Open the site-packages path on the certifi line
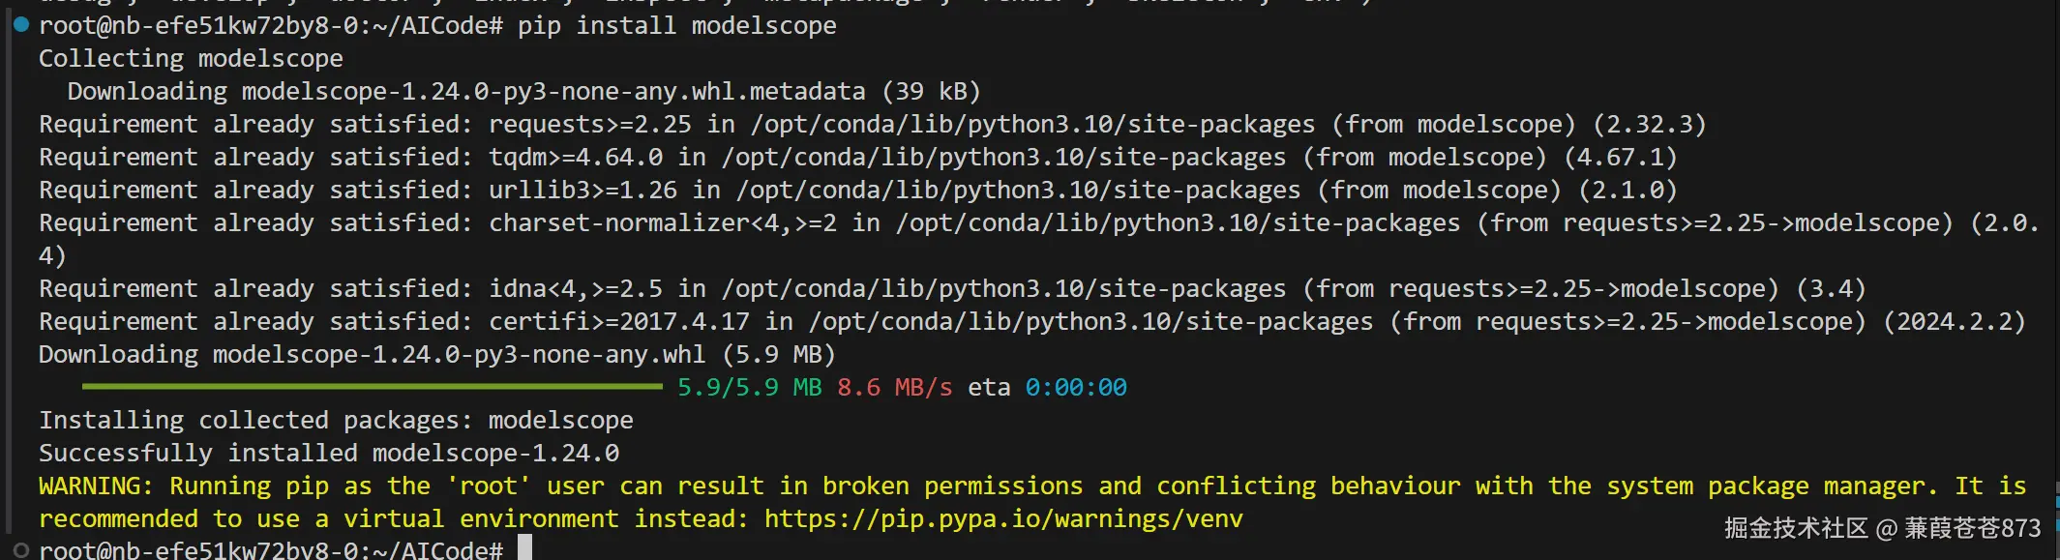This screenshot has width=2060, height=560. (x=1090, y=322)
